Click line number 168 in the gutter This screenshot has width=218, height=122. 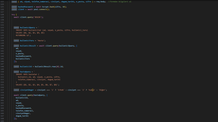tap(2, 119)
